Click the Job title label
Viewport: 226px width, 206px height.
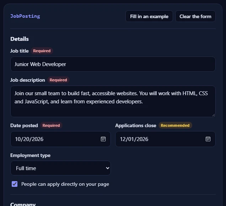(x=20, y=51)
